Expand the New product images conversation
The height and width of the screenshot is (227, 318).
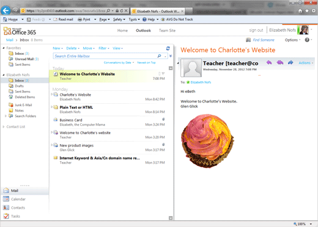(x=51, y=145)
